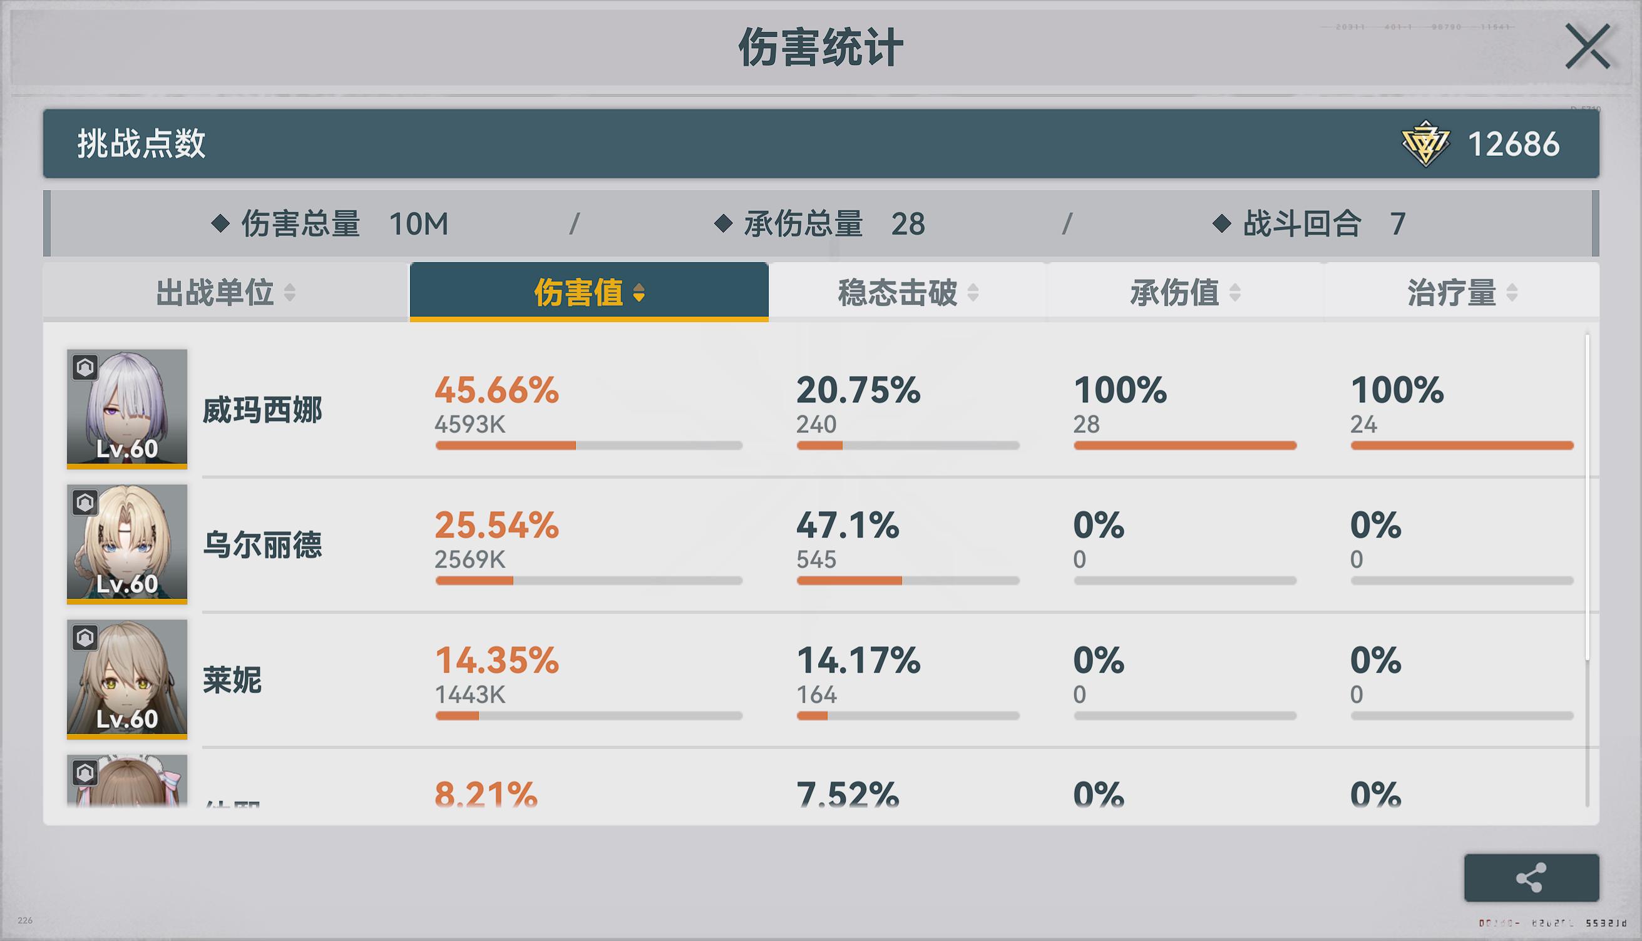Click 威玛西娜's 45.66% damage bar
Screen dimensions: 1642x941
click(588, 445)
